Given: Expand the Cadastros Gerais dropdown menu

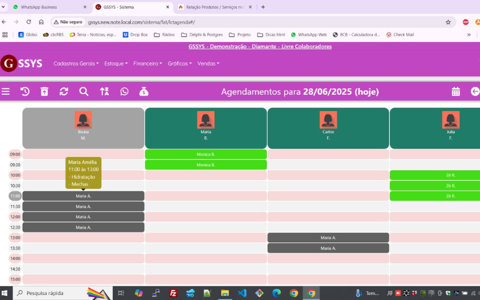Looking at the screenshot, I should click(x=76, y=64).
